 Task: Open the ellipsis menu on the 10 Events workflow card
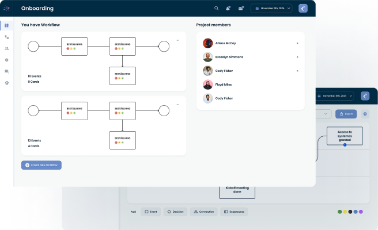pos(178,40)
